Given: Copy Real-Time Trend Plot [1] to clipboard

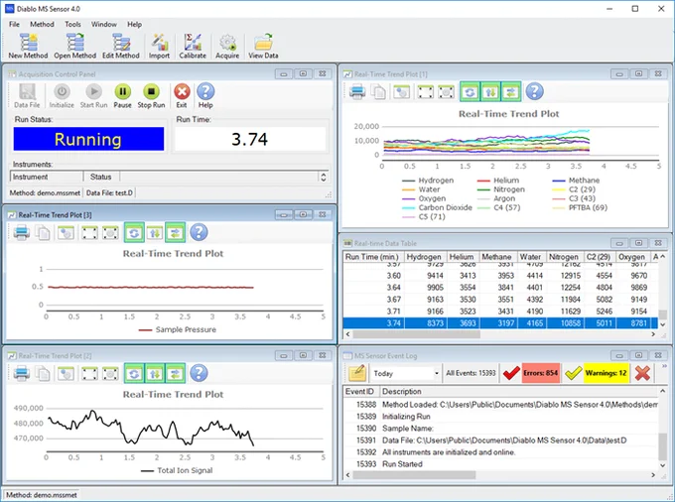Looking at the screenshot, I should click(x=378, y=91).
